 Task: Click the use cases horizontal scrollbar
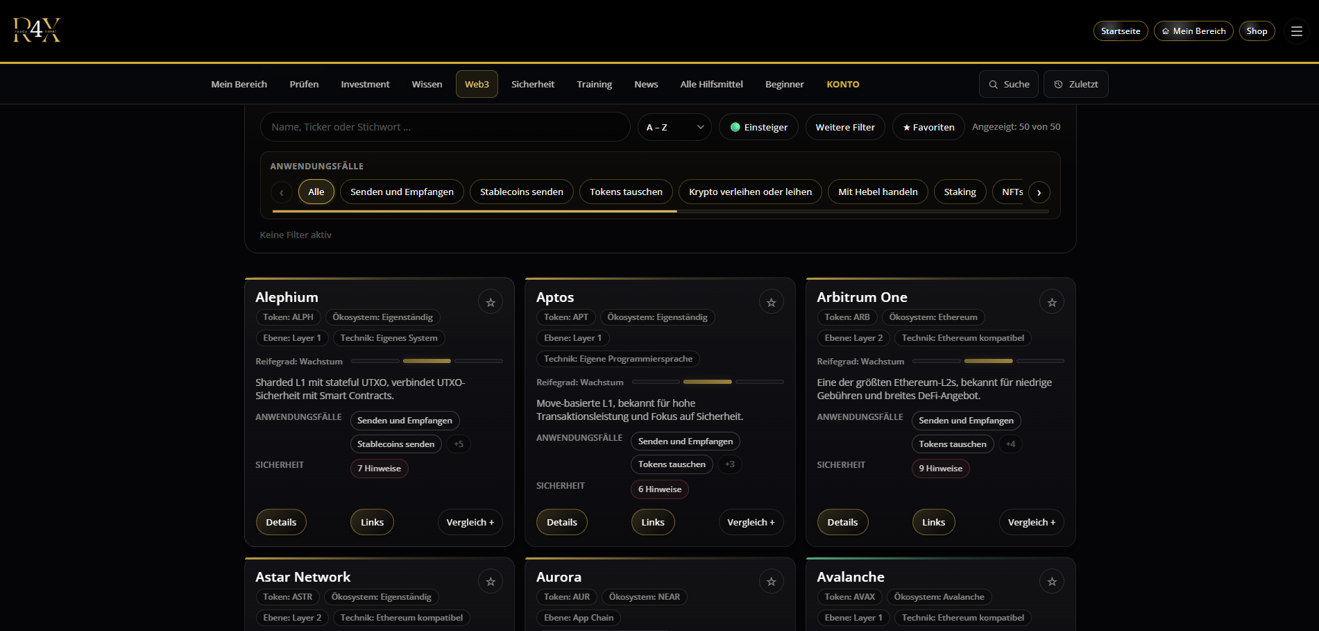660,211
